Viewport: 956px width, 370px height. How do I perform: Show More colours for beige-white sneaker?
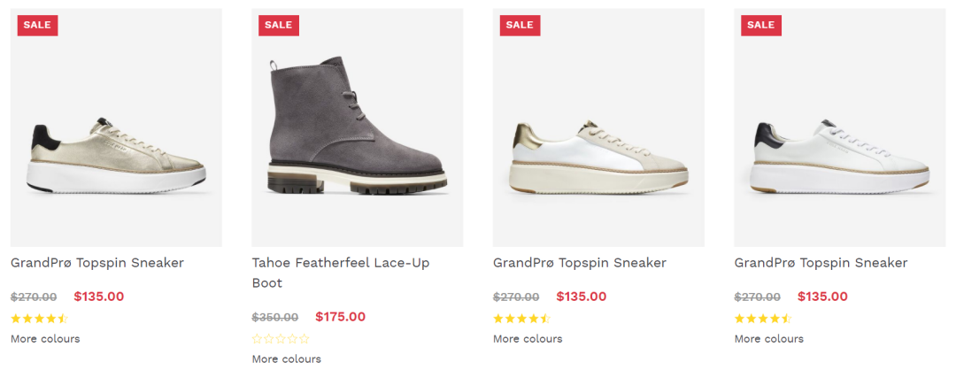pos(528,339)
